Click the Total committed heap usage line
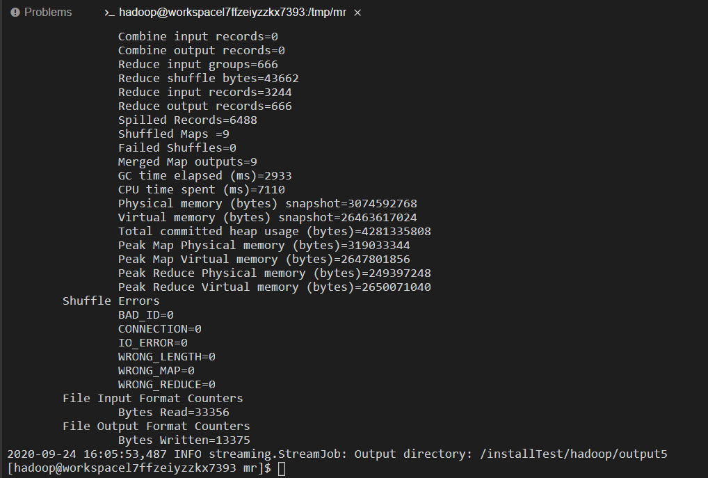This screenshot has width=708, height=478. tap(275, 231)
